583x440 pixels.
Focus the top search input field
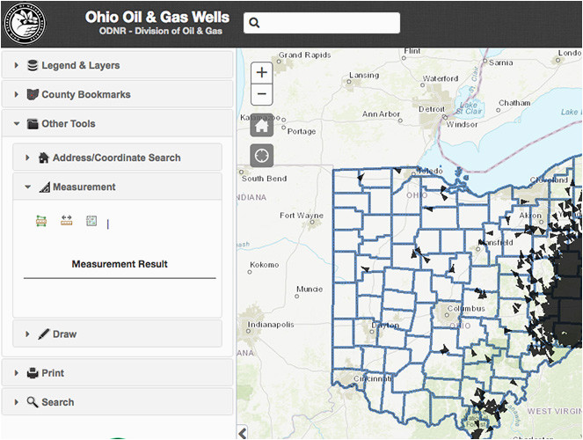tap(322, 23)
